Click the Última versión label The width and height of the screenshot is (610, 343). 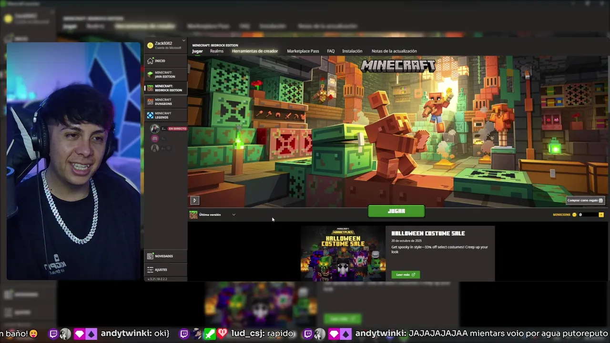click(210, 215)
